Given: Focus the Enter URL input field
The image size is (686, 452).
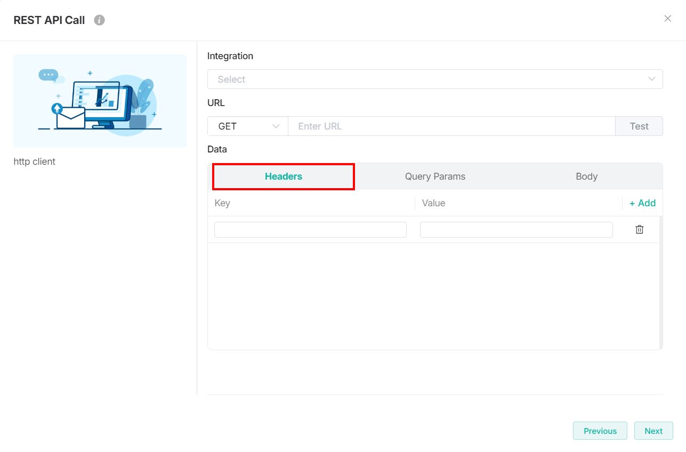Looking at the screenshot, I should coord(451,126).
